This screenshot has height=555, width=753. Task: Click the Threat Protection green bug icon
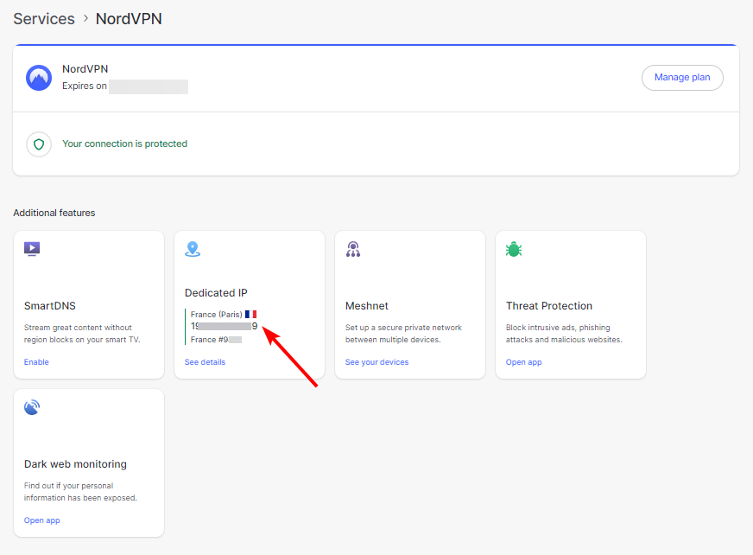514,248
